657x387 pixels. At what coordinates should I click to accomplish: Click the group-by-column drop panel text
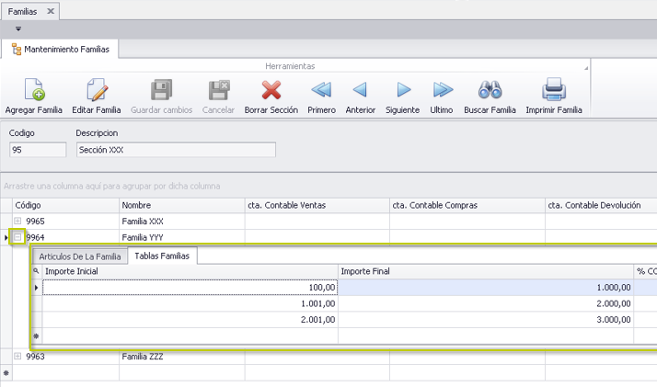(x=112, y=186)
